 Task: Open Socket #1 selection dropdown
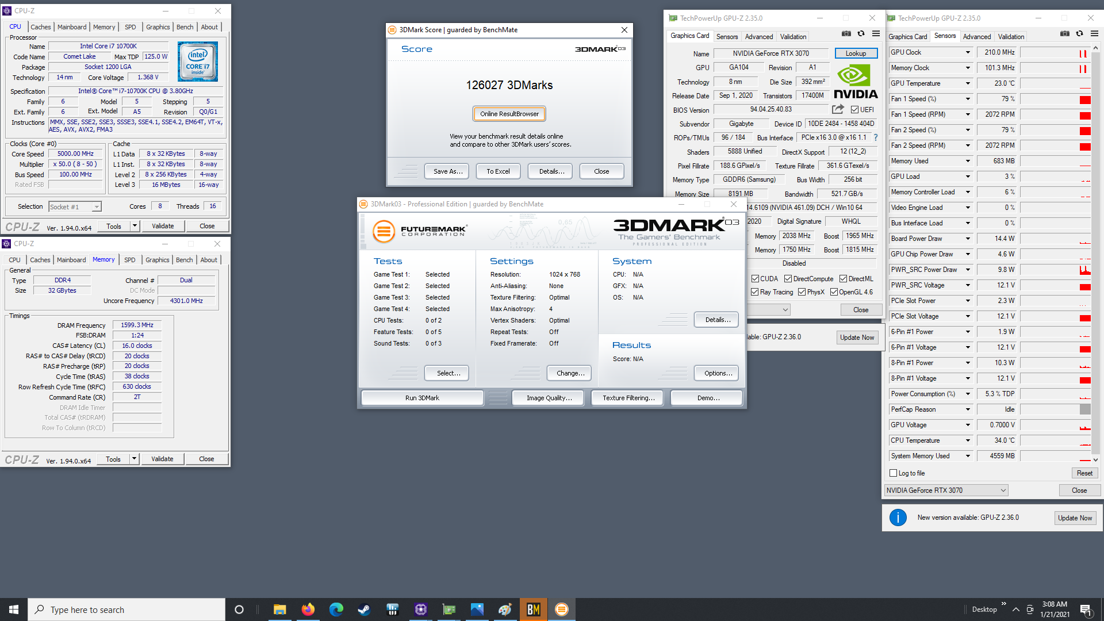point(75,207)
